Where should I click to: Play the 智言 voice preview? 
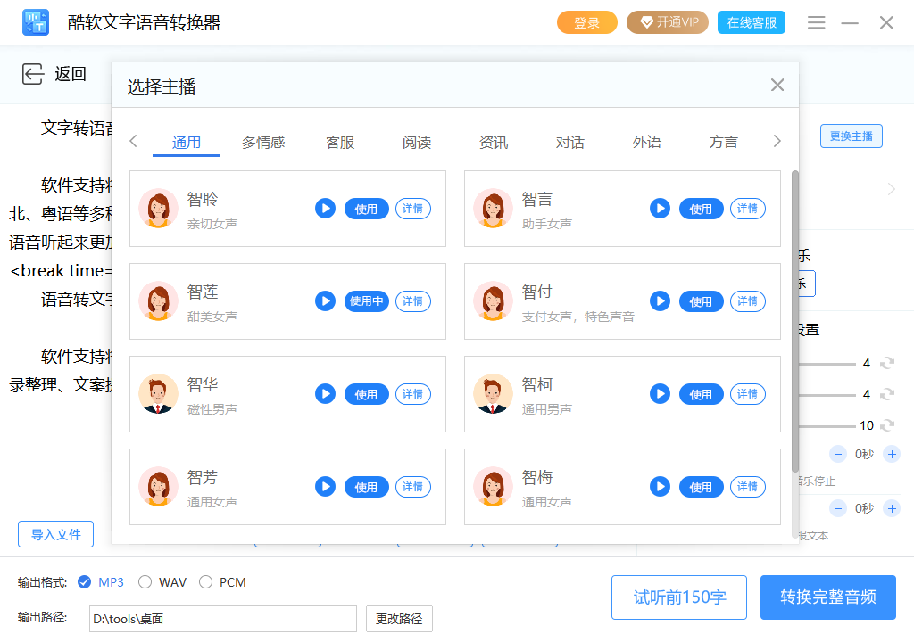click(x=660, y=208)
